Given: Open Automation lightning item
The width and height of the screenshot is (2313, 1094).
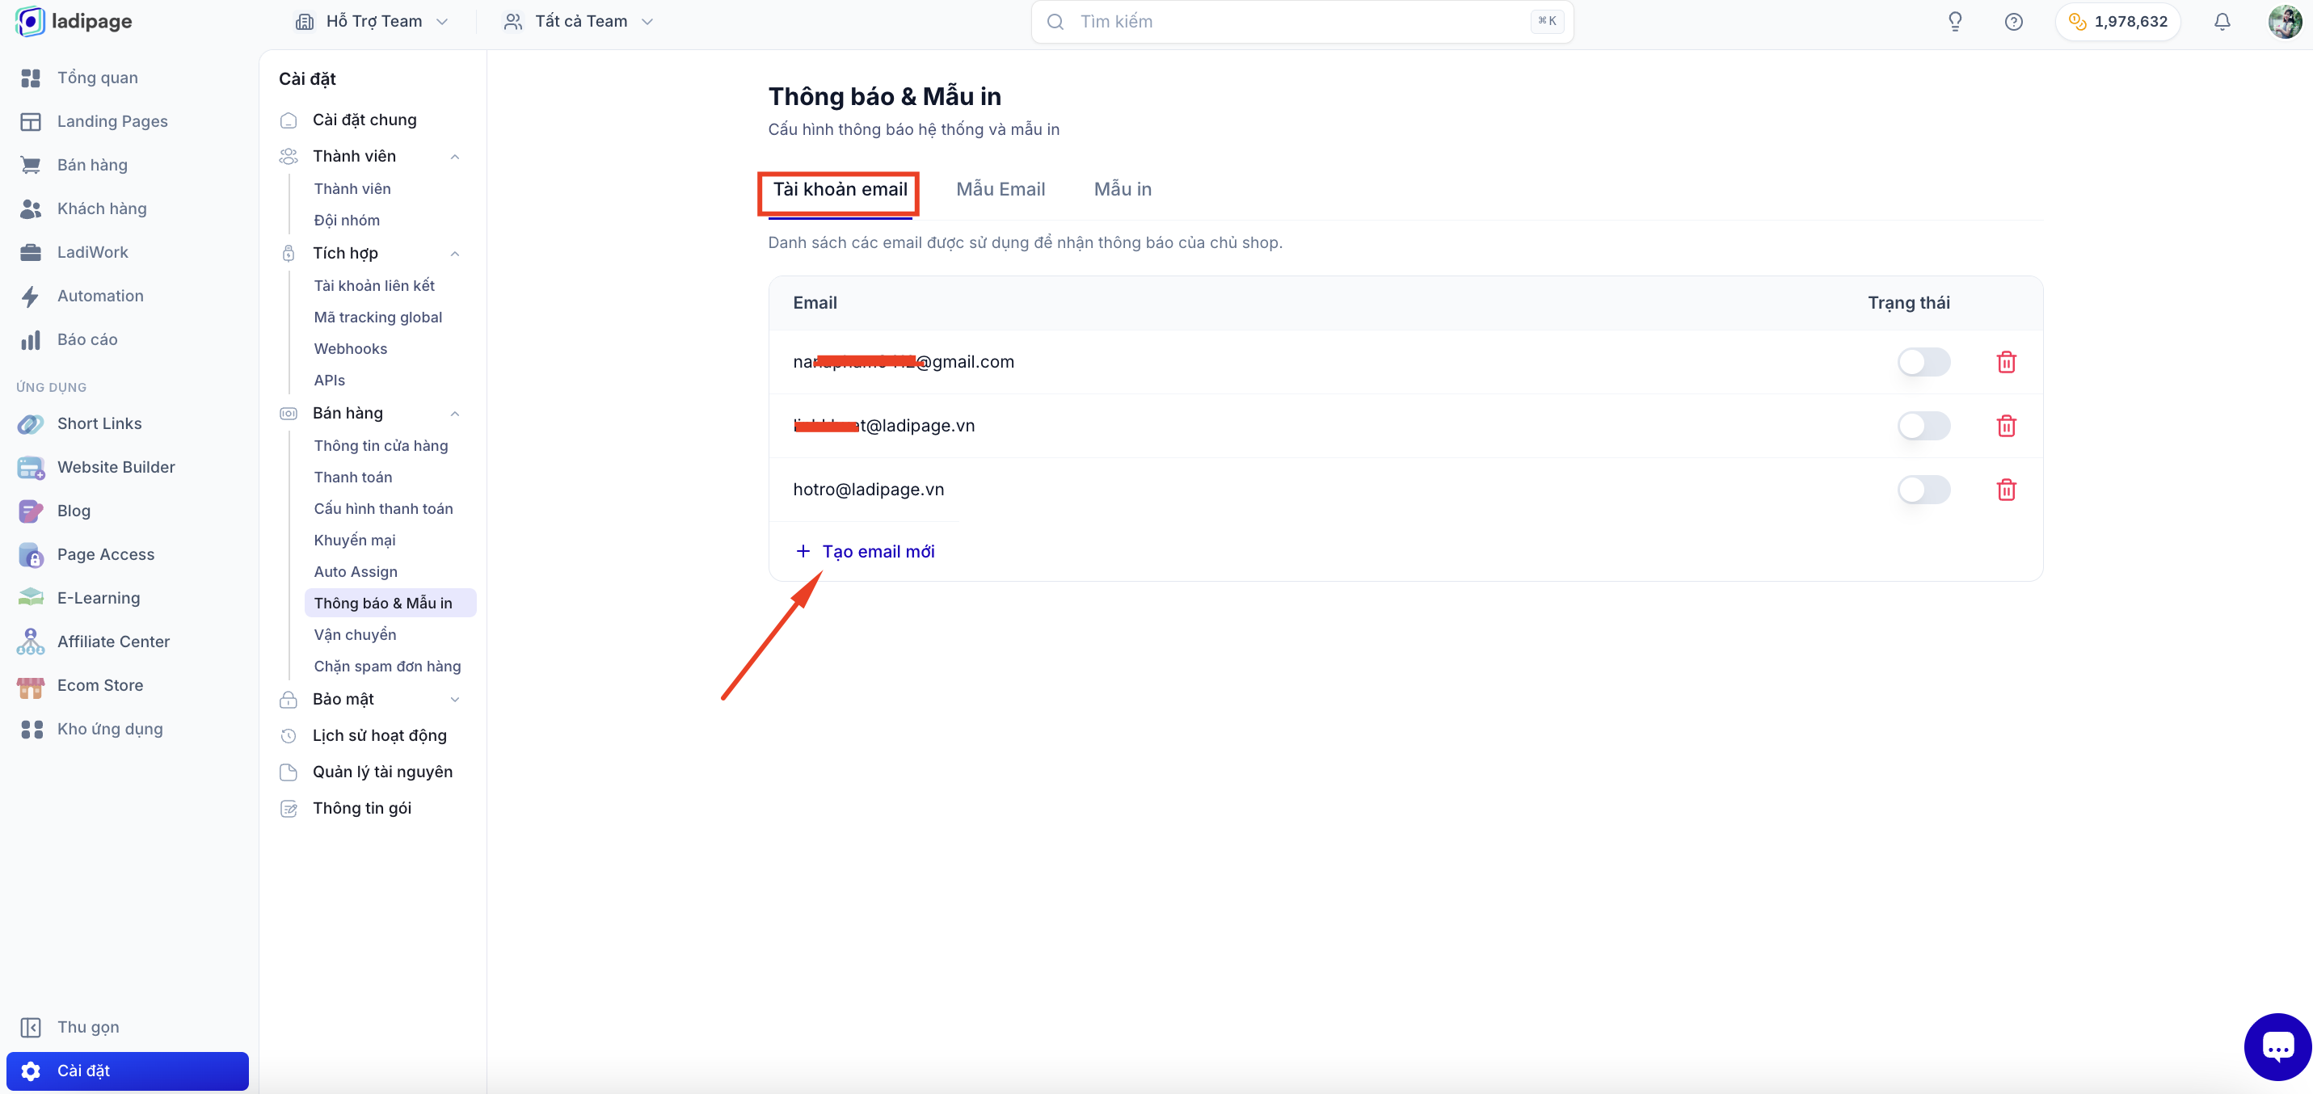Looking at the screenshot, I should pos(99,297).
